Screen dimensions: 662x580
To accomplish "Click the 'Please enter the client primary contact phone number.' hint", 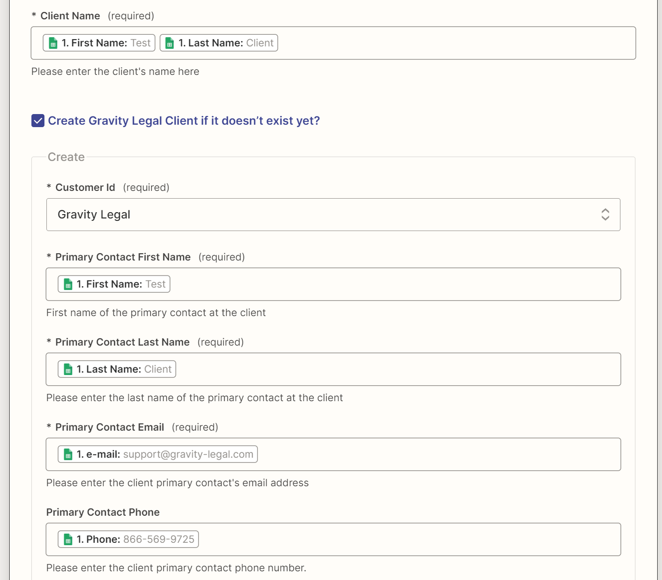I will pyautogui.click(x=176, y=568).
